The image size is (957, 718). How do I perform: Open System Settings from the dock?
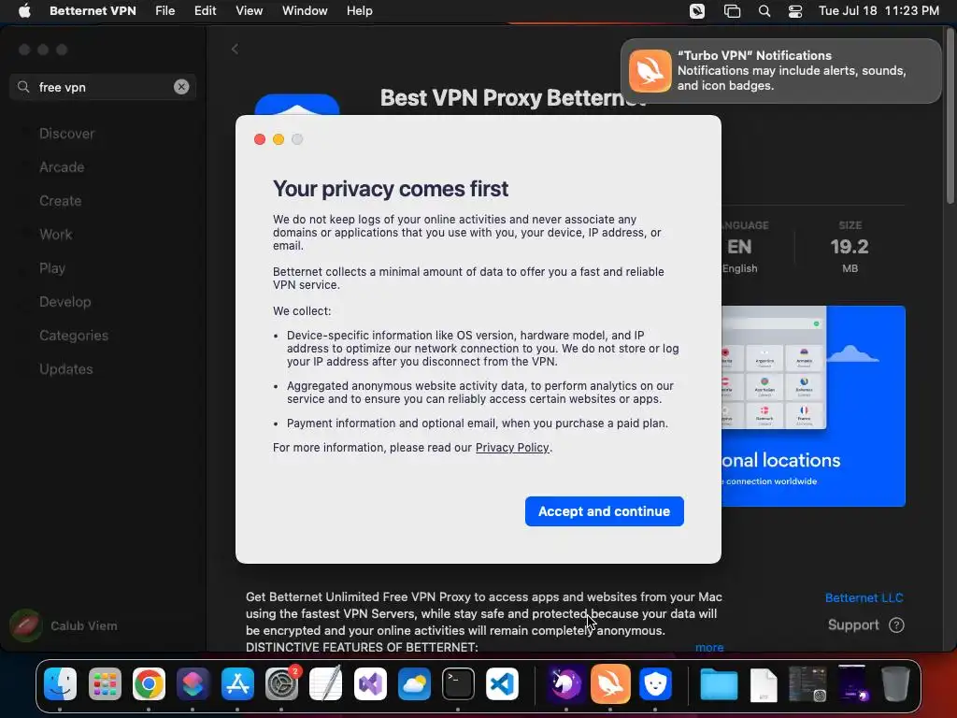pyautogui.click(x=281, y=683)
